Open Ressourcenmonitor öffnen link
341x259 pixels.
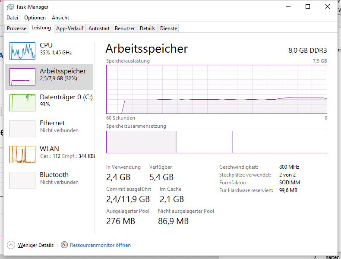[100, 245]
